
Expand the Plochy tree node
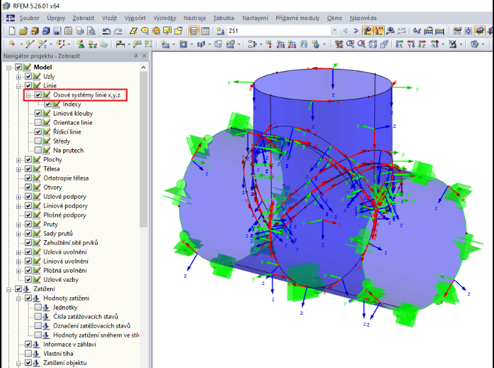pyautogui.click(x=19, y=160)
